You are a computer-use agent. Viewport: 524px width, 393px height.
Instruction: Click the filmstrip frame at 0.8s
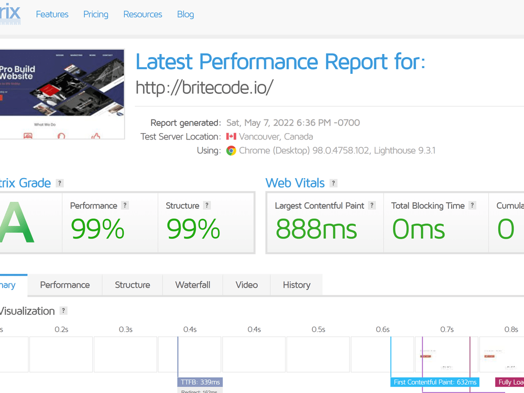click(x=502, y=355)
